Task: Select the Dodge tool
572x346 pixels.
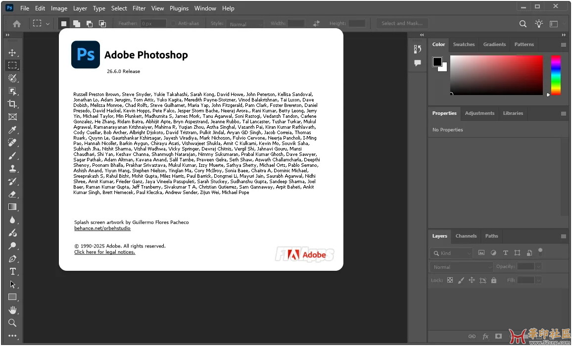Action: (x=12, y=246)
